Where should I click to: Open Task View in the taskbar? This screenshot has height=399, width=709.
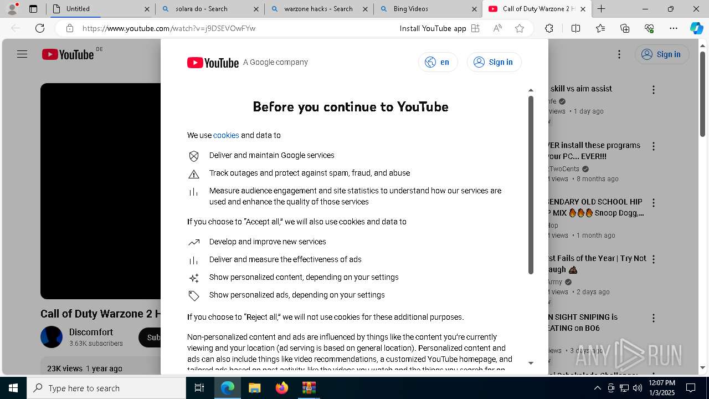coord(199,388)
